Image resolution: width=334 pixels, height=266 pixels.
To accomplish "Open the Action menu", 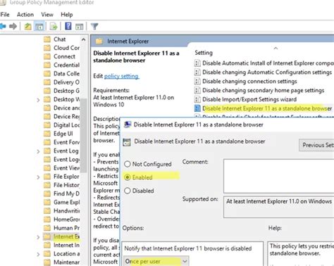I will click(x=25, y=15).
